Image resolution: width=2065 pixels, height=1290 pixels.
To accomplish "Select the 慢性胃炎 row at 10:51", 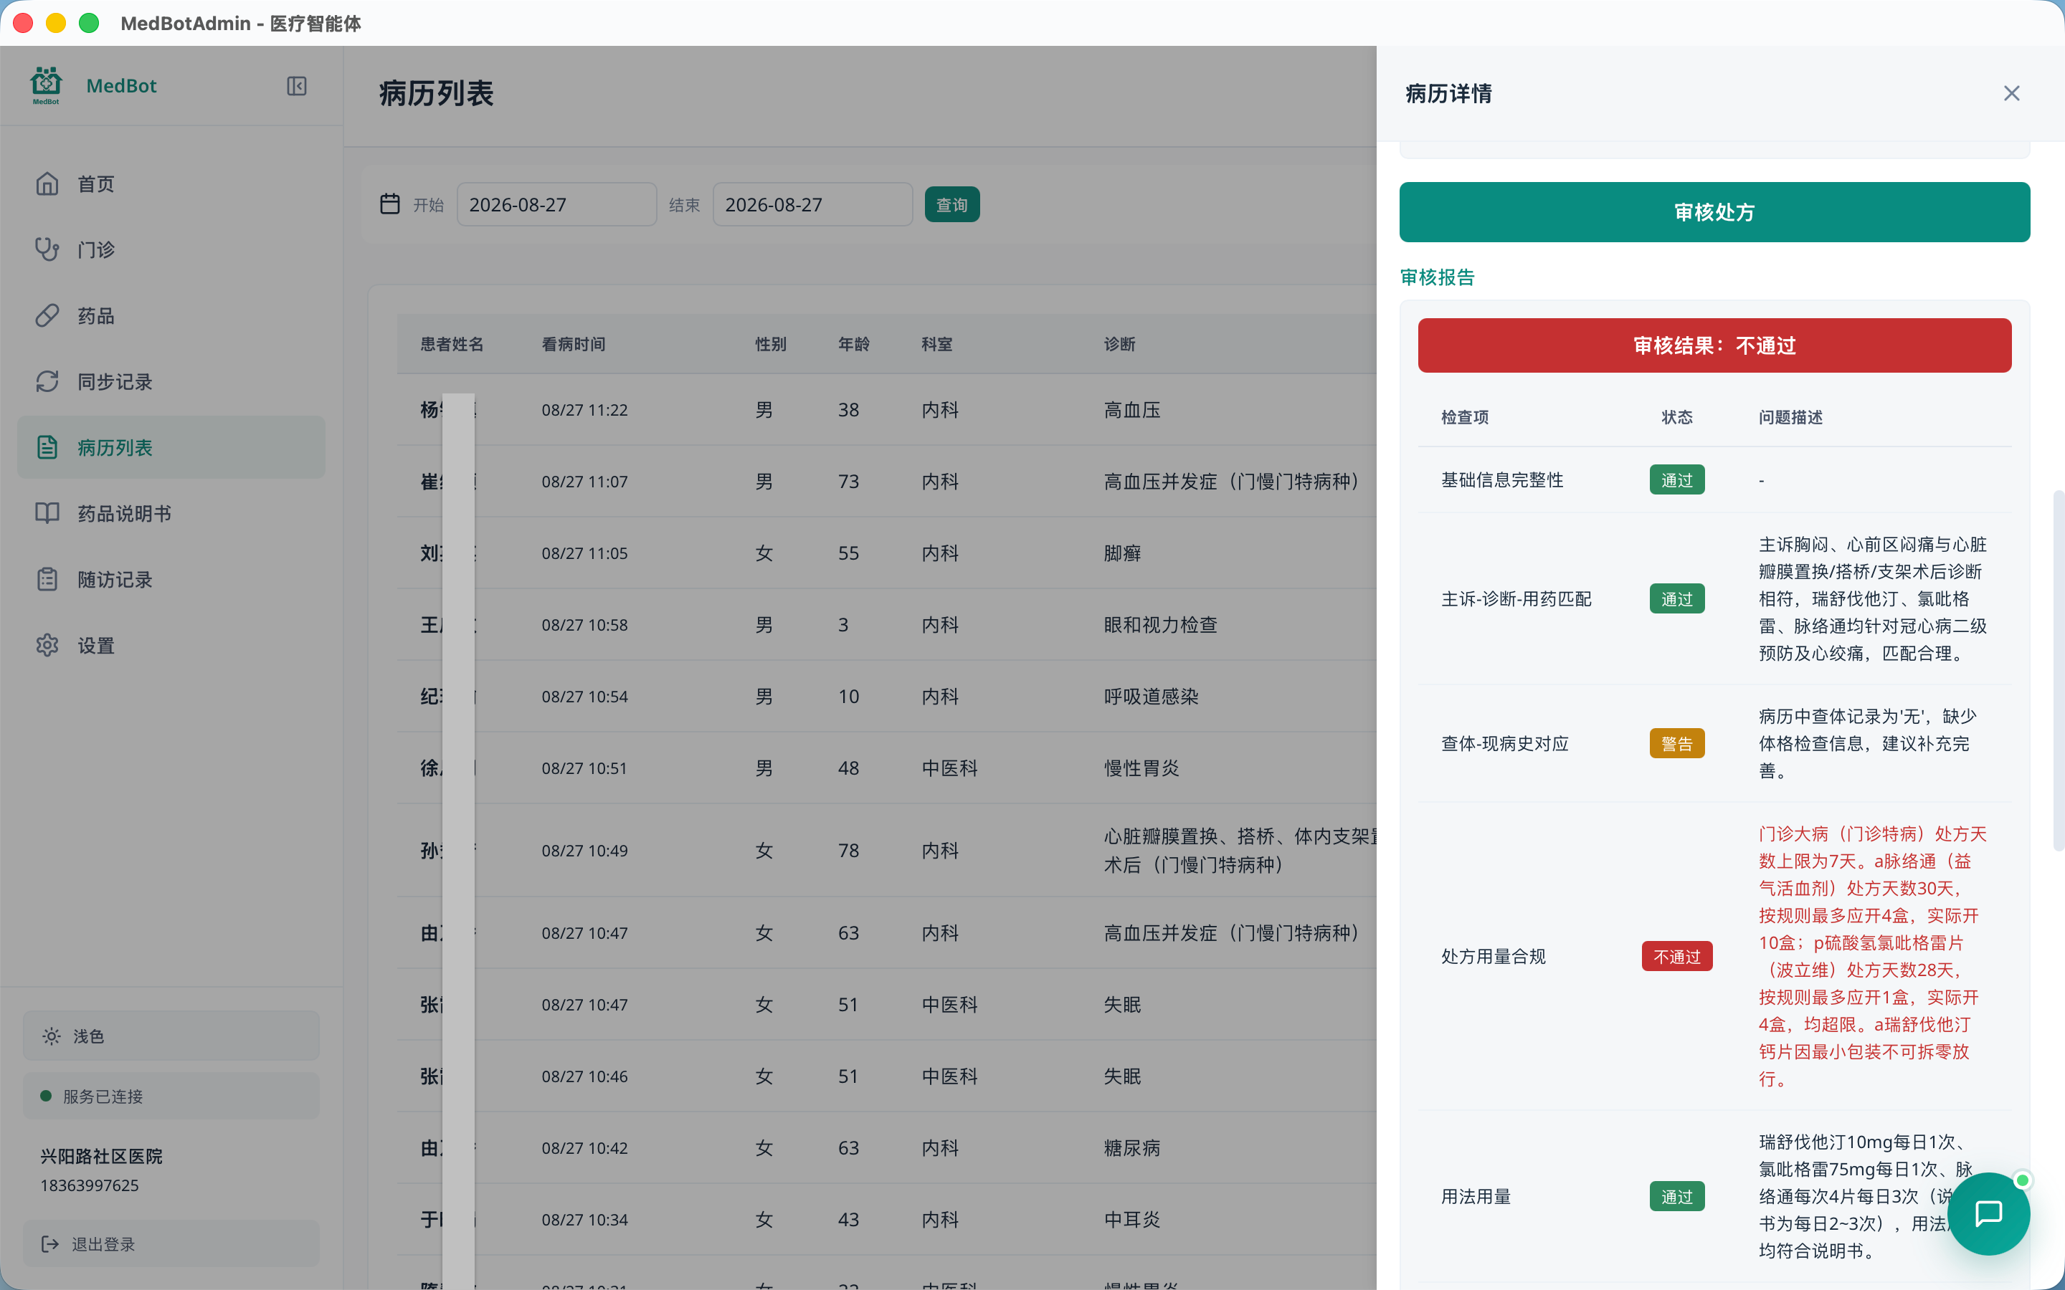I will pyautogui.click(x=886, y=768).
